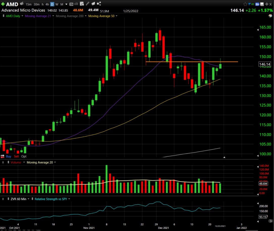
Task: Click the Sell link
Action: [16, 156]
